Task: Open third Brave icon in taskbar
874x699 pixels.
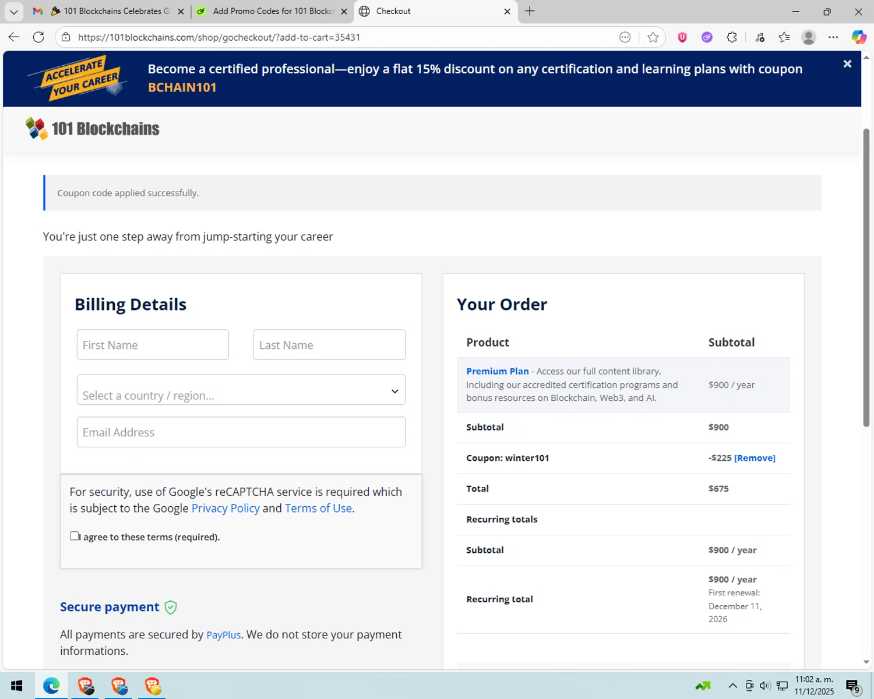Action: pos(153,686)
